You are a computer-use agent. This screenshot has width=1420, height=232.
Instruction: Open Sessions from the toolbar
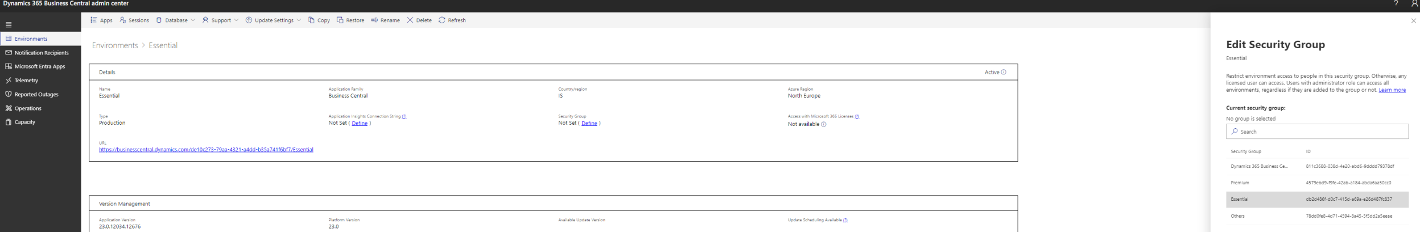134,20
